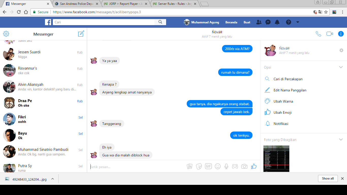
Task: Click Show all downloads button
Action: (x=328, y=178)
